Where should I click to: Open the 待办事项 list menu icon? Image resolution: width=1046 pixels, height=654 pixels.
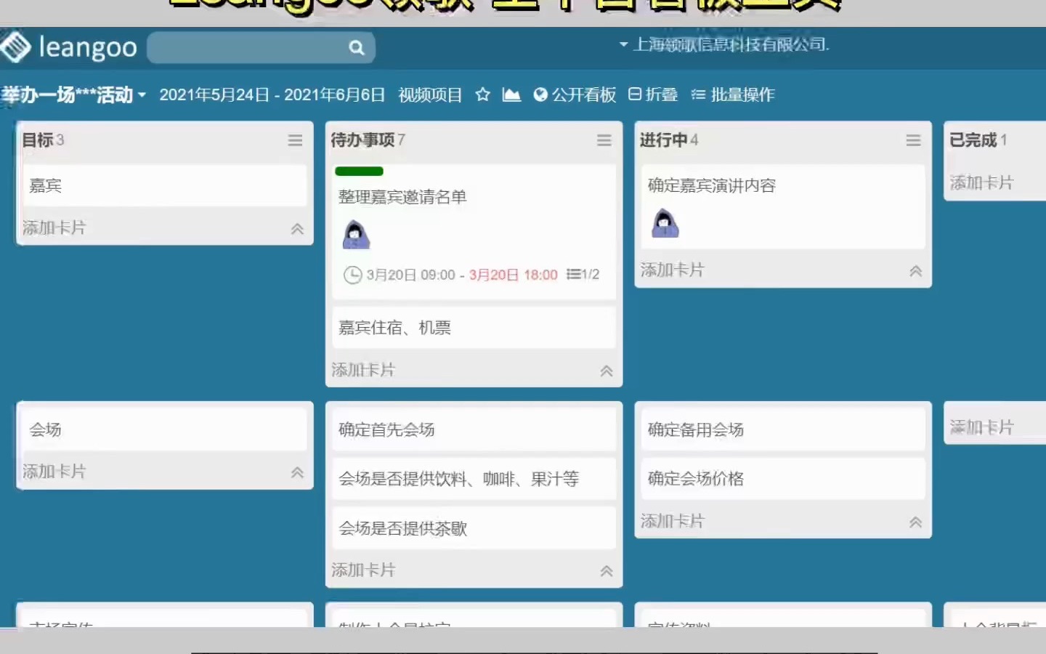point(604,140)
